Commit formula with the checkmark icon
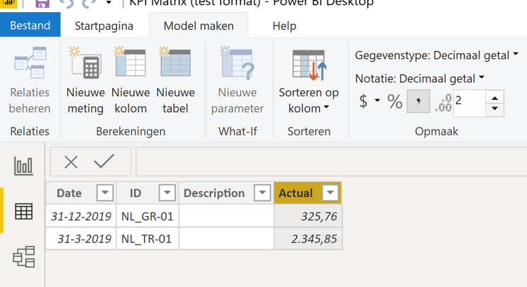 click(x=104, y=162)
